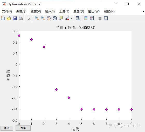Select the data point at iteration 0

coord(19,36)
